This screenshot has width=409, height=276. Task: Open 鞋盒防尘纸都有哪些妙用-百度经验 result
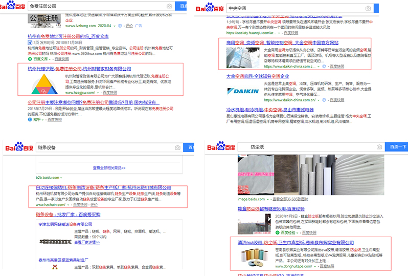[271, 209]
